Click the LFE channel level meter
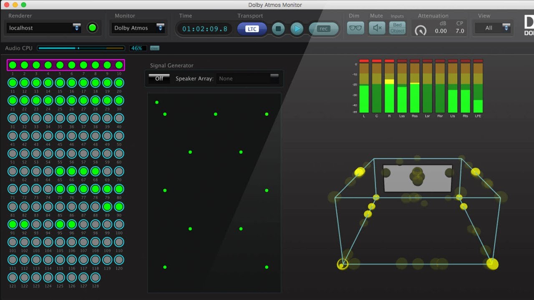The height and width of the screenshot is (300, 534). [478, 86]
